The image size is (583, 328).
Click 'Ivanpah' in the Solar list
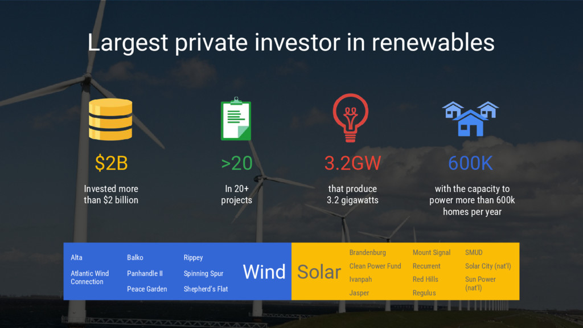click(360, 280)
